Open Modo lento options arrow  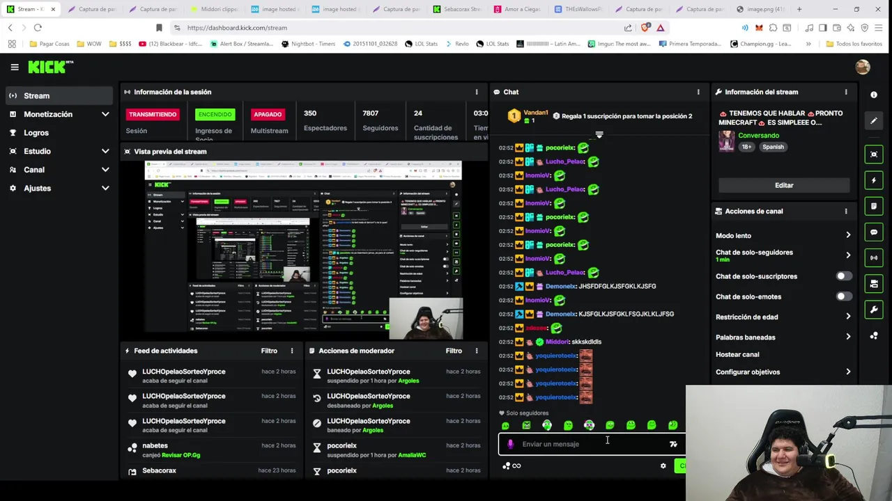click(848, 235)
